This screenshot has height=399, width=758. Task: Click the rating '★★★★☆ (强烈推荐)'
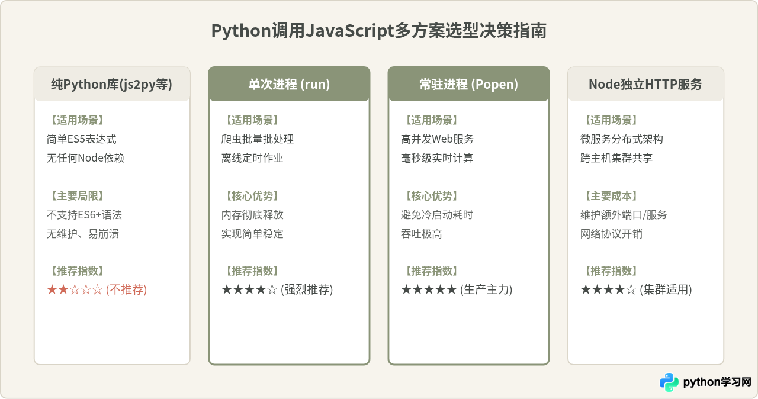pos(277,289)
